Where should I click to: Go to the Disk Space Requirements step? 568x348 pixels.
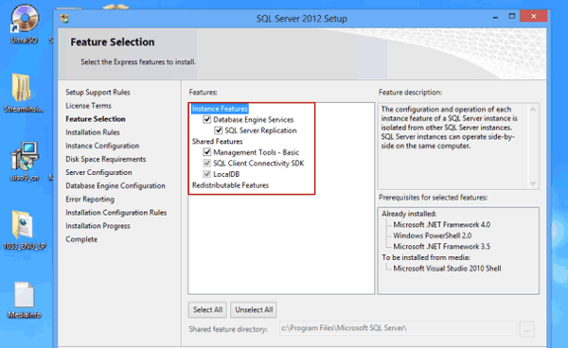click(105, 159)
